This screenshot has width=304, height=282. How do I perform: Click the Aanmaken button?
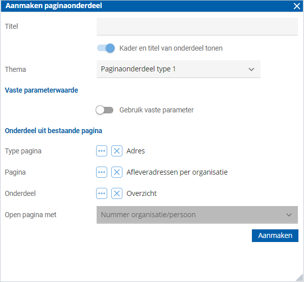pyautogui.click(x=275, y=235)
